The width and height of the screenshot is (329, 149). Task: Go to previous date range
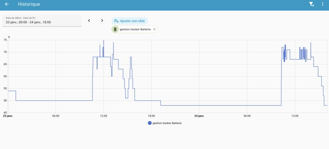point(89,20)
